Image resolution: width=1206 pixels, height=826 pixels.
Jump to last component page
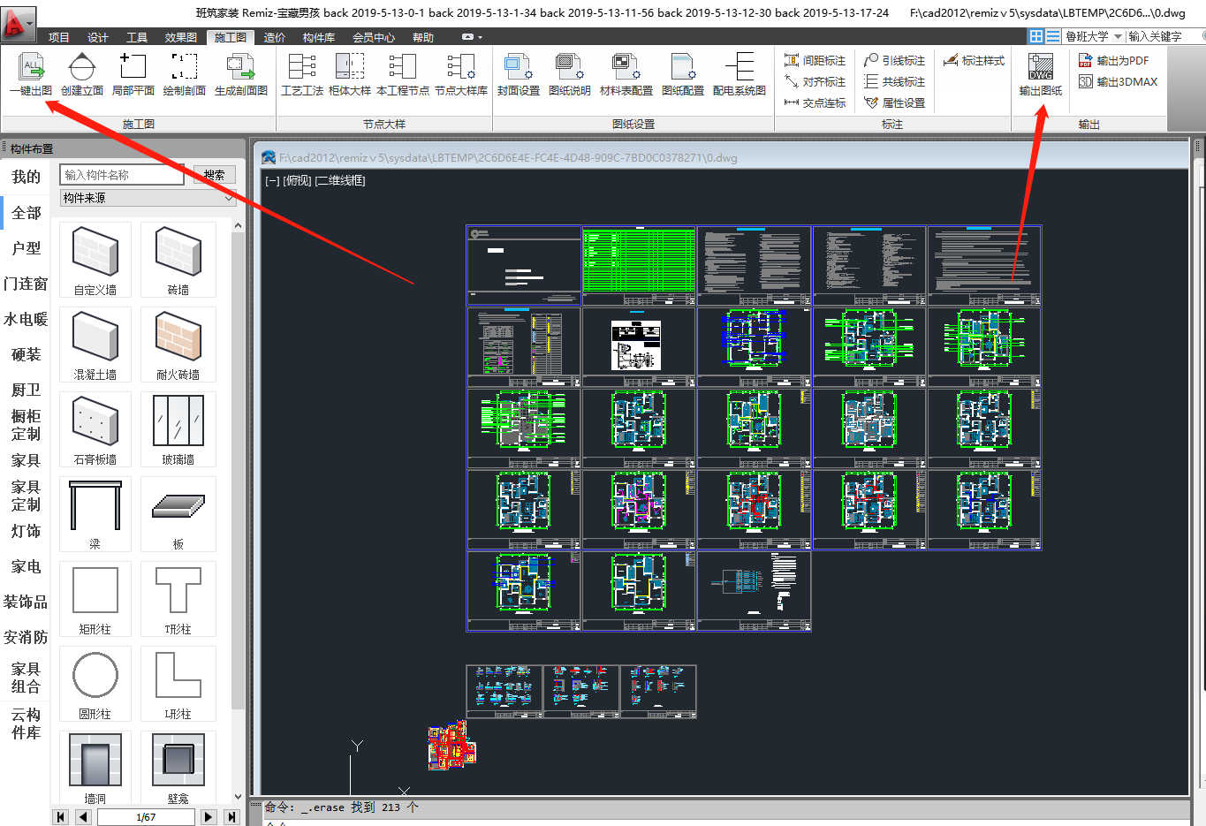pos(231,817)
